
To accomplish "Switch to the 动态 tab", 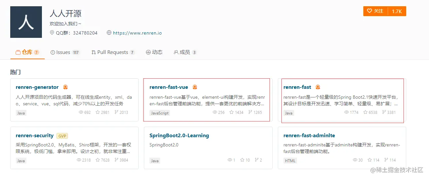I will [x=154, y=52].
